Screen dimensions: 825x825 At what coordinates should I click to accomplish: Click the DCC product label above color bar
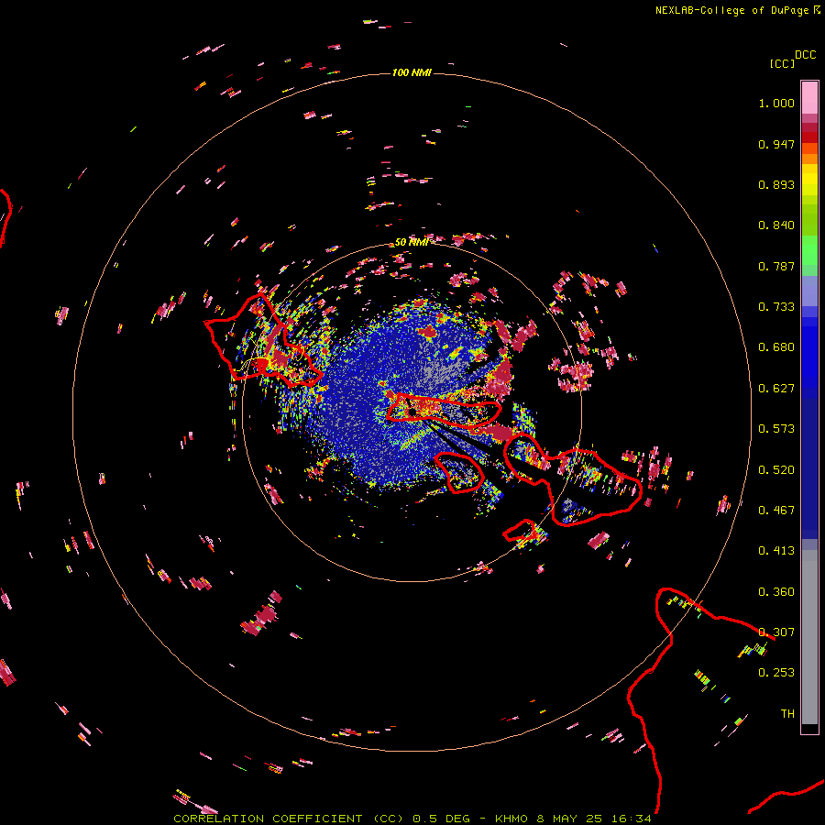(x=805, y=55)
